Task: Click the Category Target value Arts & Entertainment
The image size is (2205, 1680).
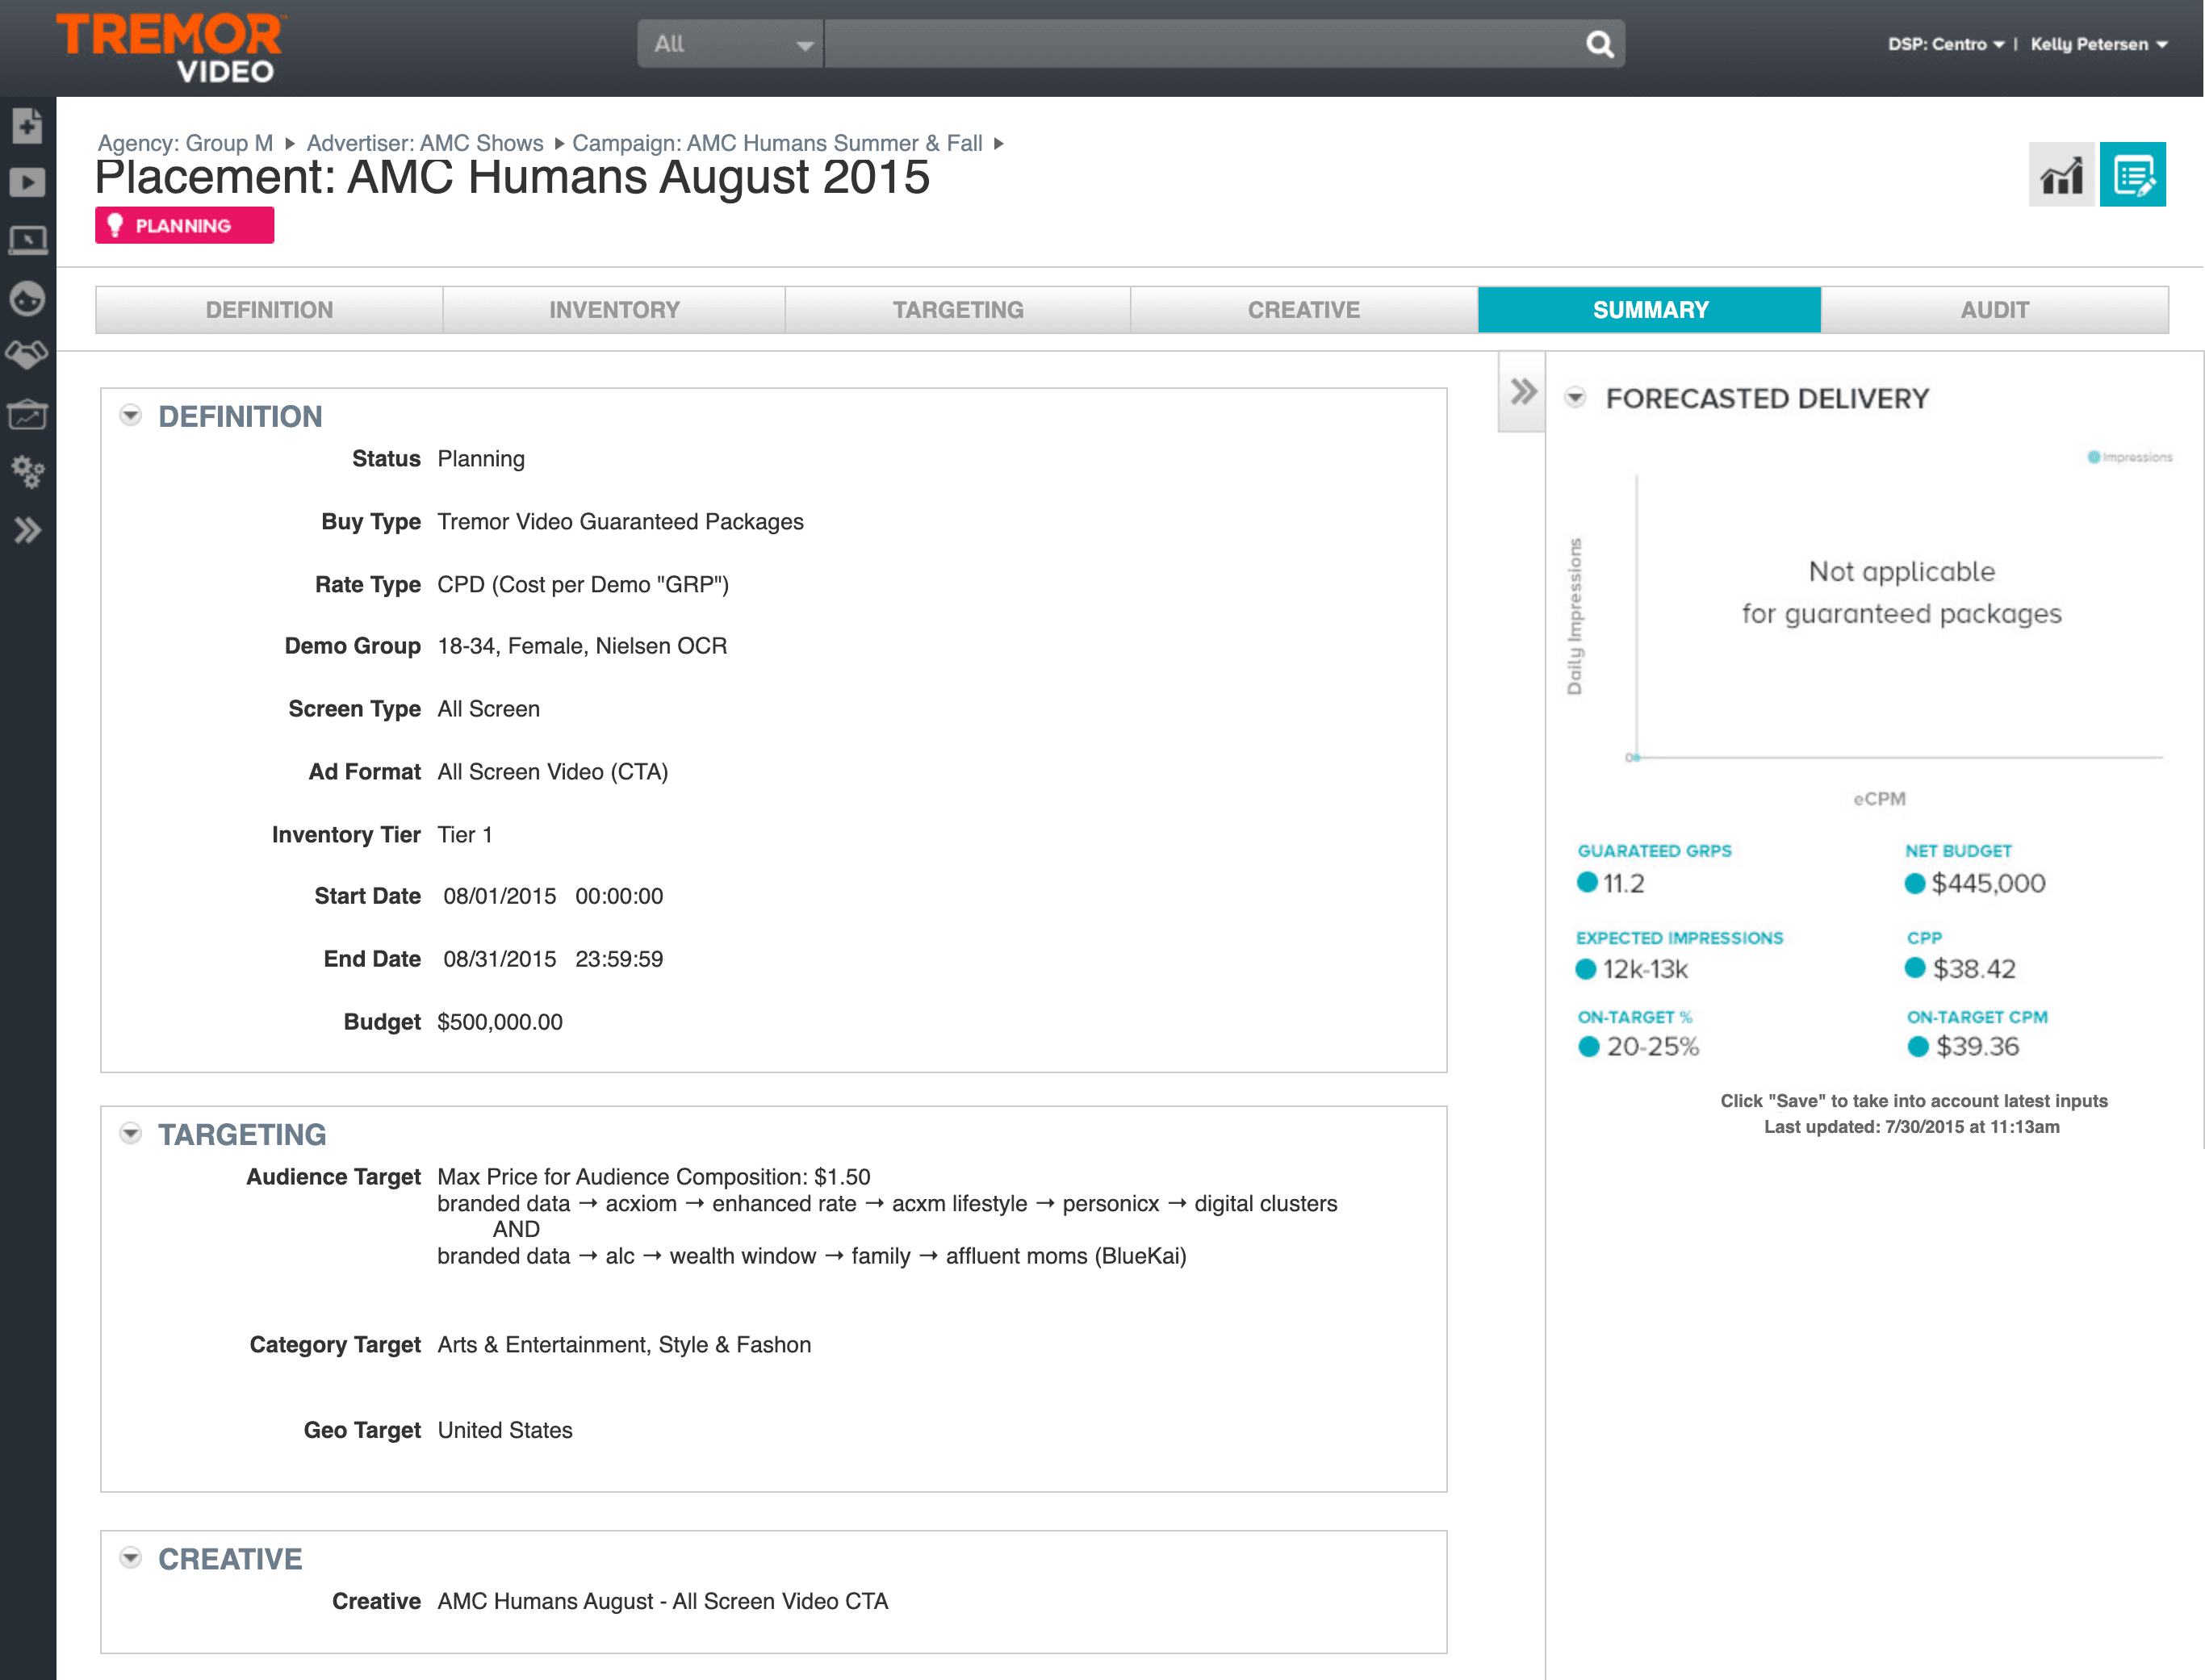Action: (624, 1345)
